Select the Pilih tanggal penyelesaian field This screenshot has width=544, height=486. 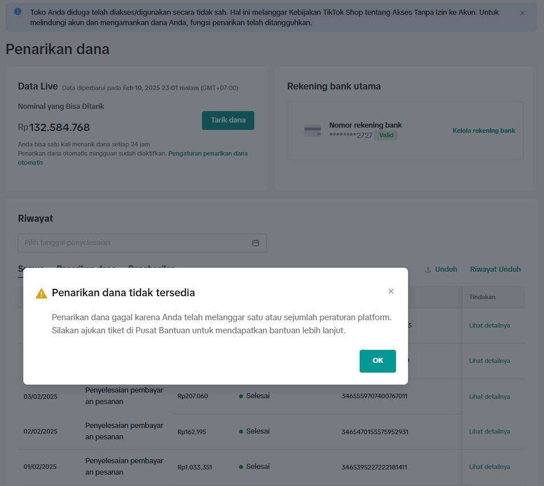(142, 243)
